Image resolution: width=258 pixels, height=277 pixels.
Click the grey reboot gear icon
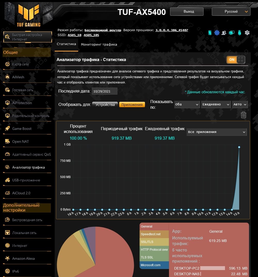[247, 33]
